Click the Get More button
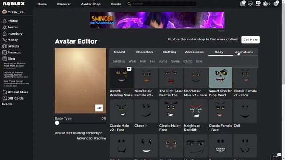This screenshot has height=160, width=285. pyautogui.click(x=250, y=40)
